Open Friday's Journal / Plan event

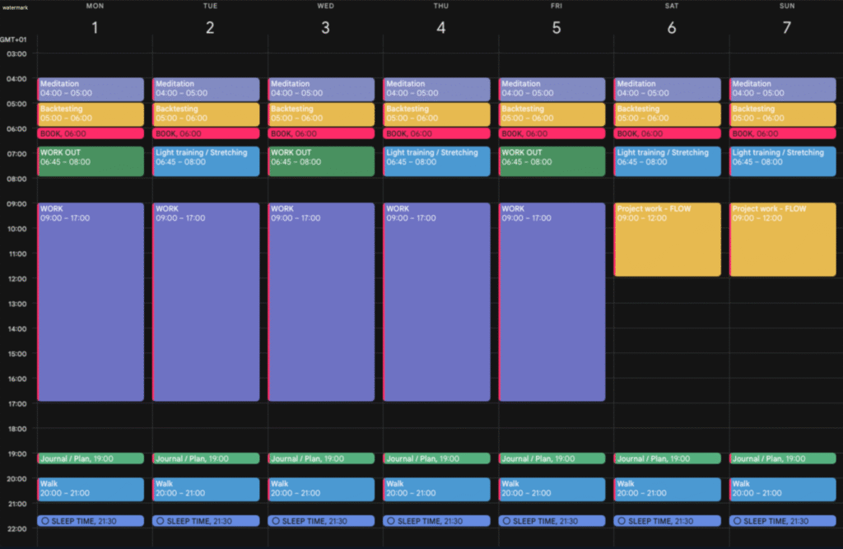(x=552, y=458)
